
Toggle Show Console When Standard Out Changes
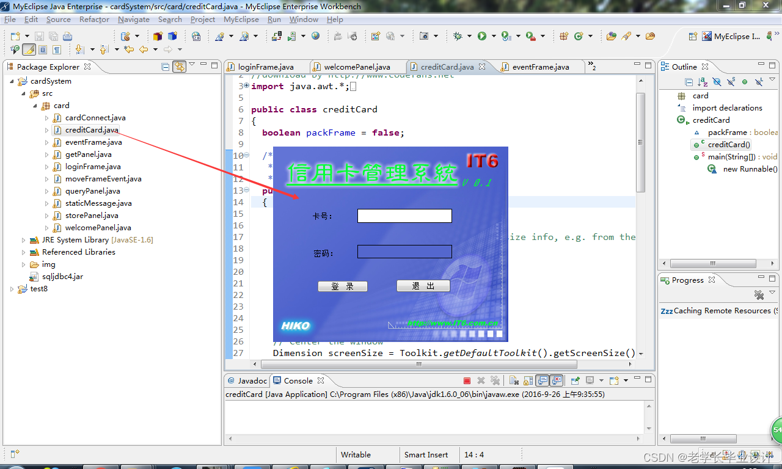[543, 380]
